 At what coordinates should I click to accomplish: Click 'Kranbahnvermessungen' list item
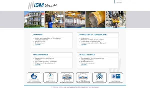(88, 63)
